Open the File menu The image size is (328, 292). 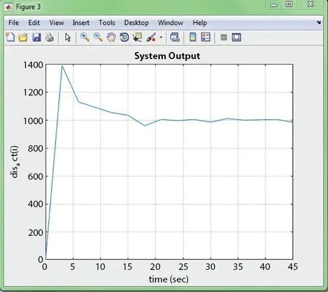14,23
